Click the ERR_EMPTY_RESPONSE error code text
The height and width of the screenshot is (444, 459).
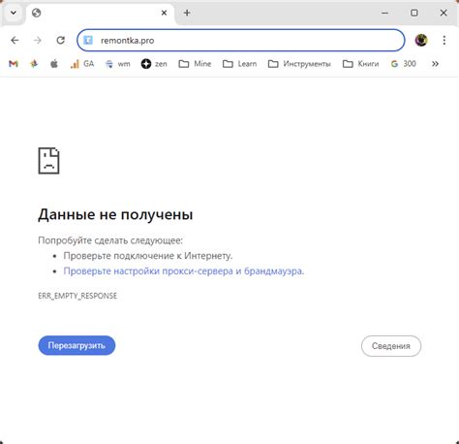[77, 296]
